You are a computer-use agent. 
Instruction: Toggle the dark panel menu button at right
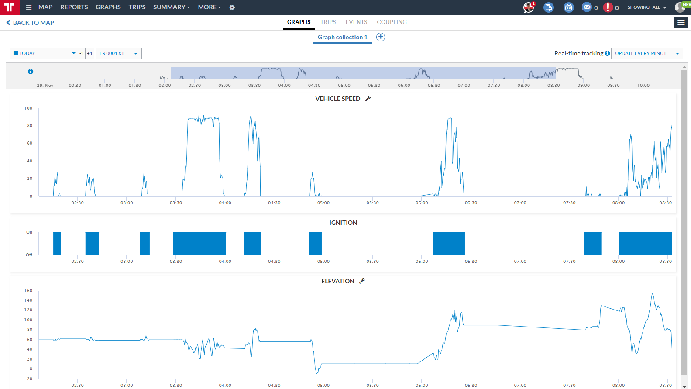(681, 23)
